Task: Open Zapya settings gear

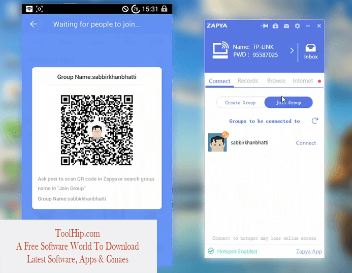Action: (297, 26)
